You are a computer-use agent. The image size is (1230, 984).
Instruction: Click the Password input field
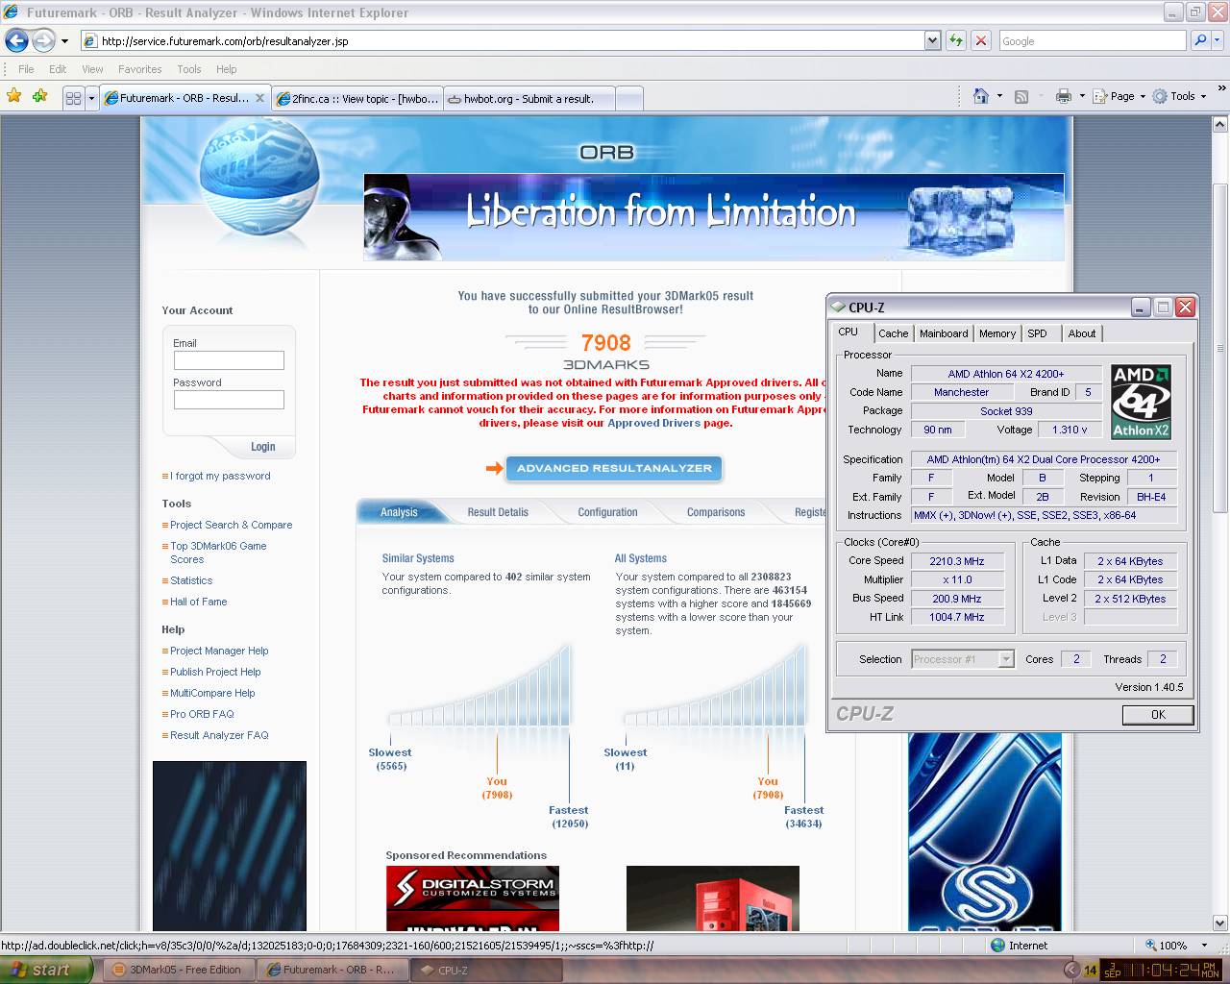click(229, 400)
